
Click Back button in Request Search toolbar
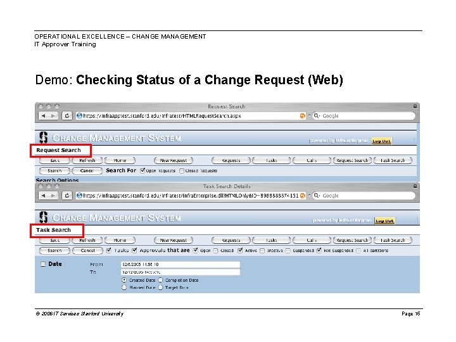(x=54, y=160)
